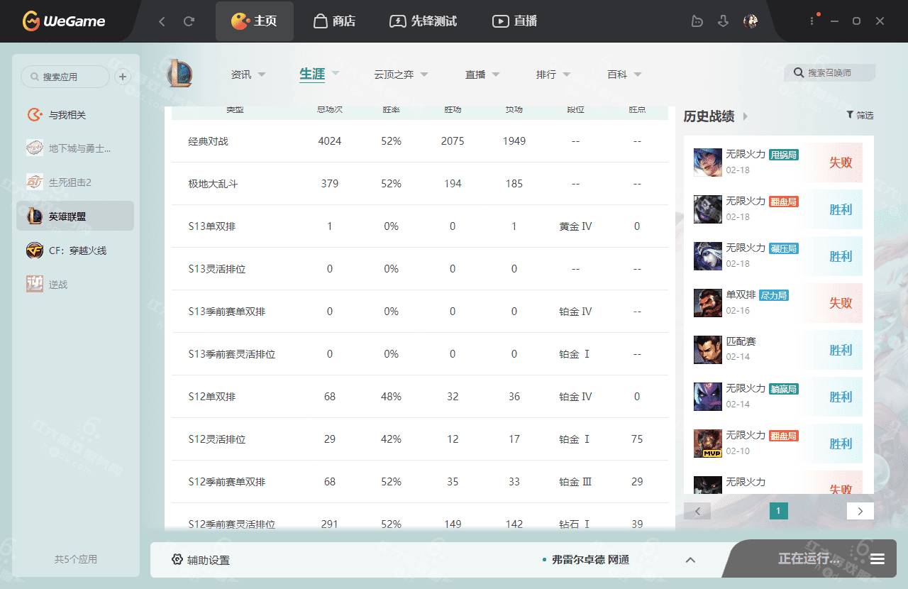This screenshot has width=908, height=589.
Task: Go back with the left arrow
Action: pyautogui.click(x=162, y=21)
